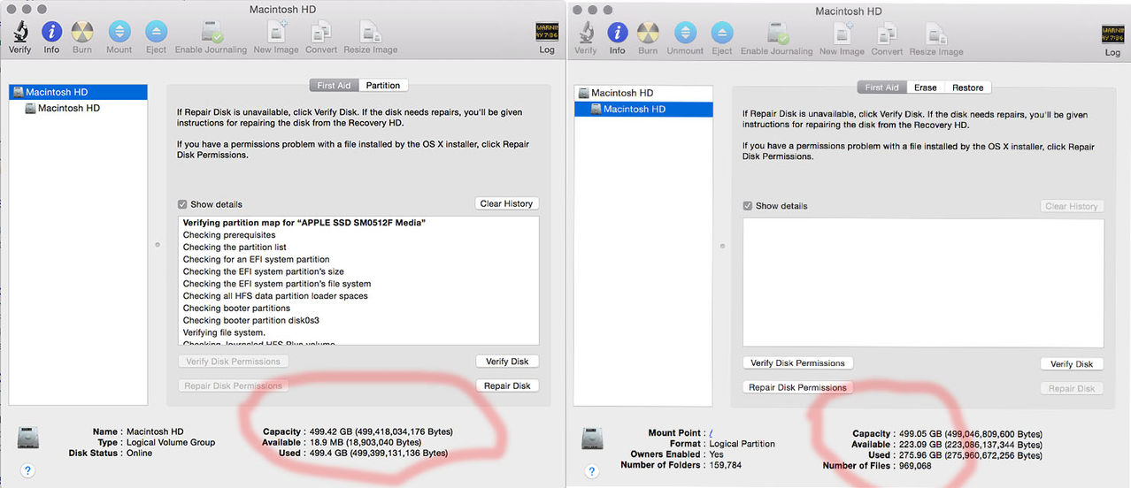Click sidebar divider handle in left window
The height and width of the screenshot is (488, 1131).
point(158,244)
